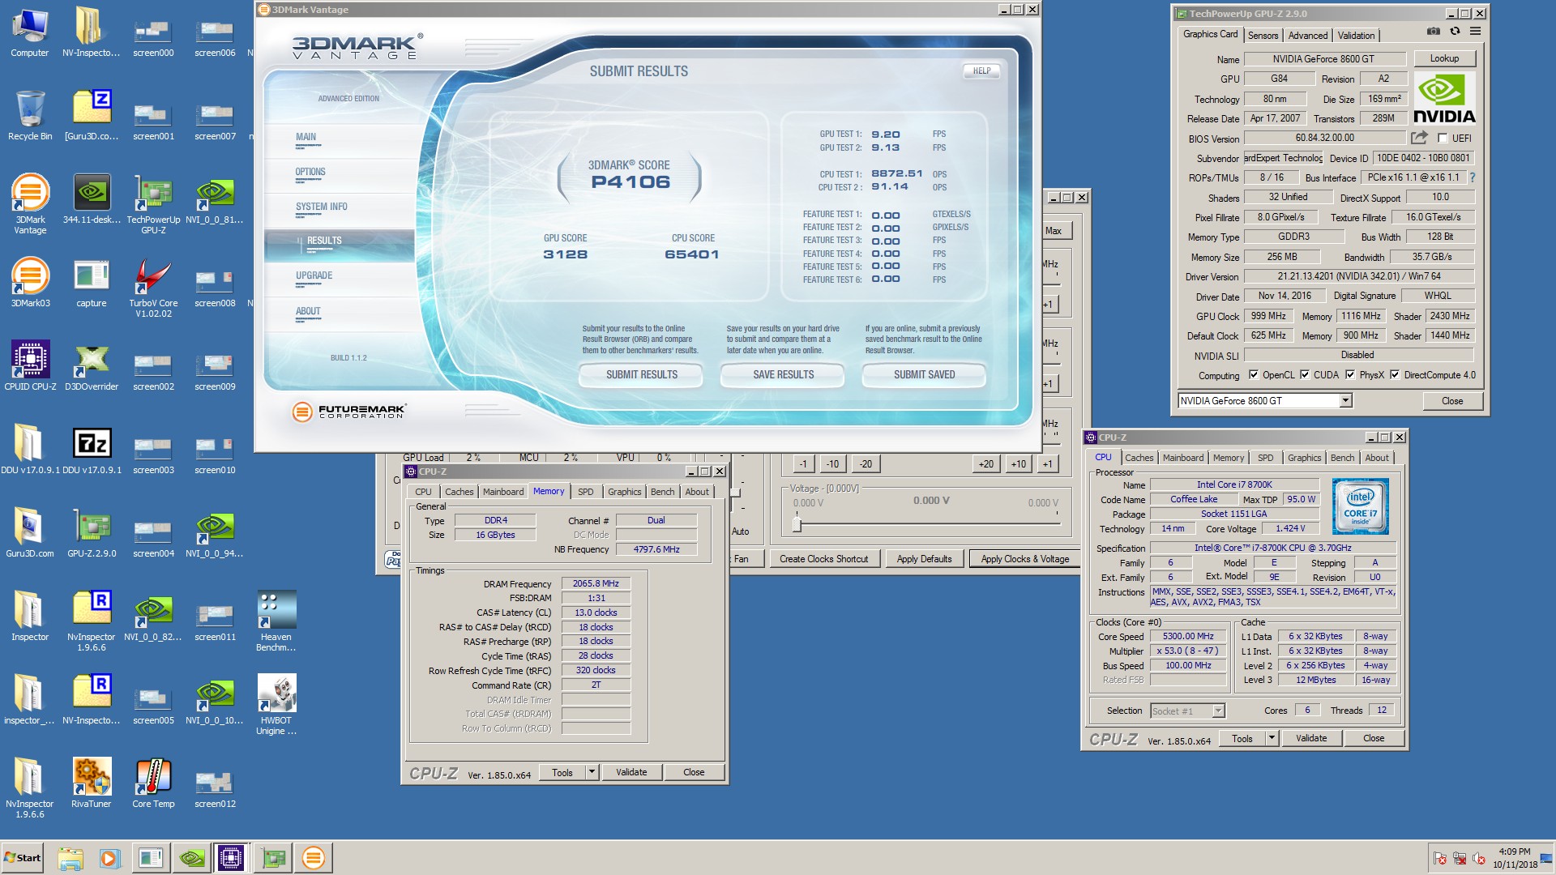Select the Core Temp desktop shortcut
Image resolution: width=1556 pixels, height=875 pixels.
click(153, 783)
